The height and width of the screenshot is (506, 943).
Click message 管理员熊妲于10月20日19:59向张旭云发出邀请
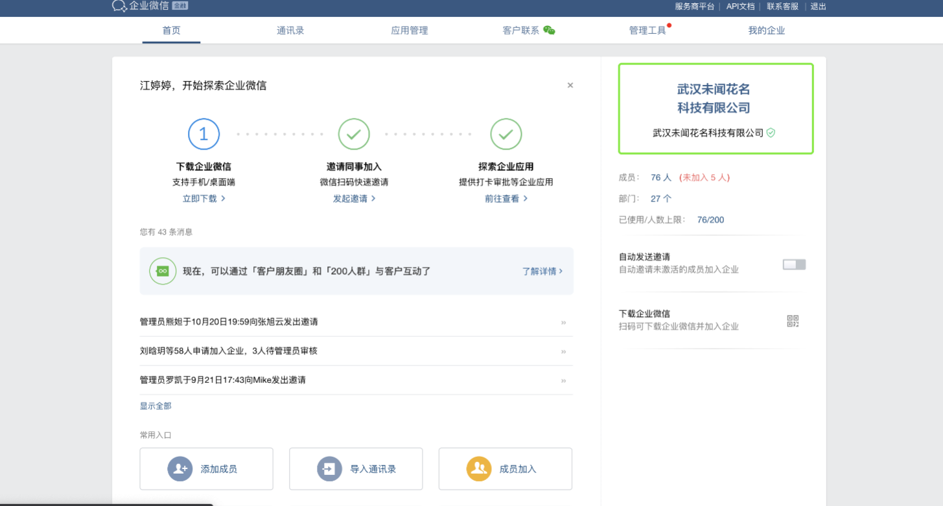pos(229,321)
